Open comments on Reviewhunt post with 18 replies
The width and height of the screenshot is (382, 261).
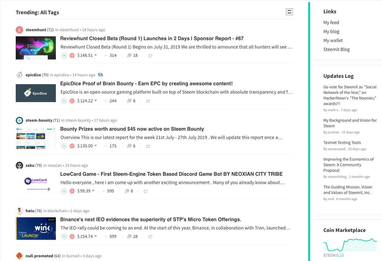[x=132, y=55]
